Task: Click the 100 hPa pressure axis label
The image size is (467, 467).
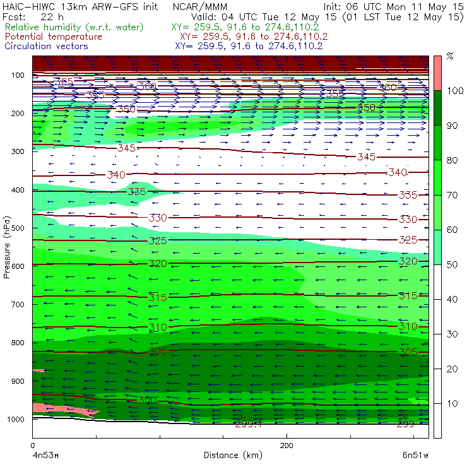Action: [x=18, y=75]
